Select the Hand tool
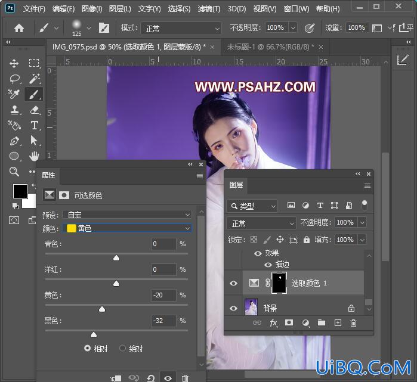The width and height of the screenshot is (417, 382). [x=34, y=156]
